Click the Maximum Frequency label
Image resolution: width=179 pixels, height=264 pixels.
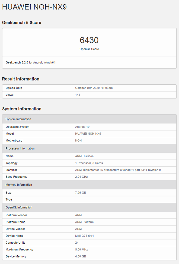click(x=19, y=250)
